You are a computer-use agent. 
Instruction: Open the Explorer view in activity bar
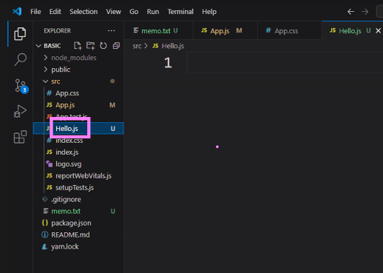(x=20, y=33)
